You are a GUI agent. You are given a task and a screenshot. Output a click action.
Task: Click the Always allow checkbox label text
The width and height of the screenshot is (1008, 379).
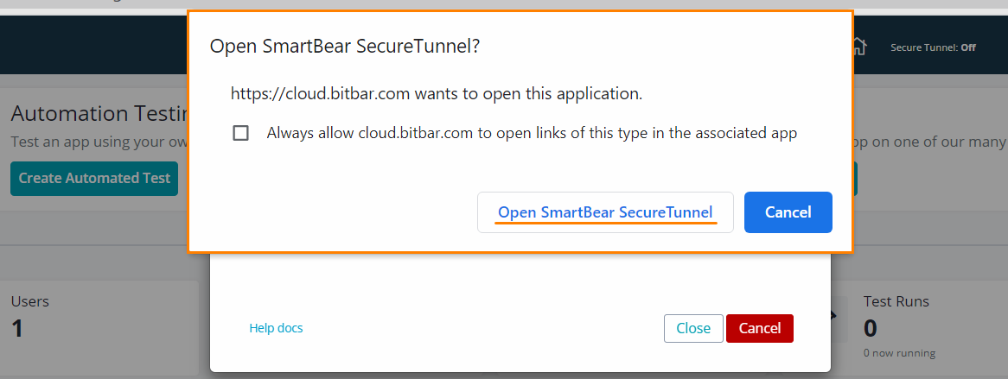tap(532, 133)
